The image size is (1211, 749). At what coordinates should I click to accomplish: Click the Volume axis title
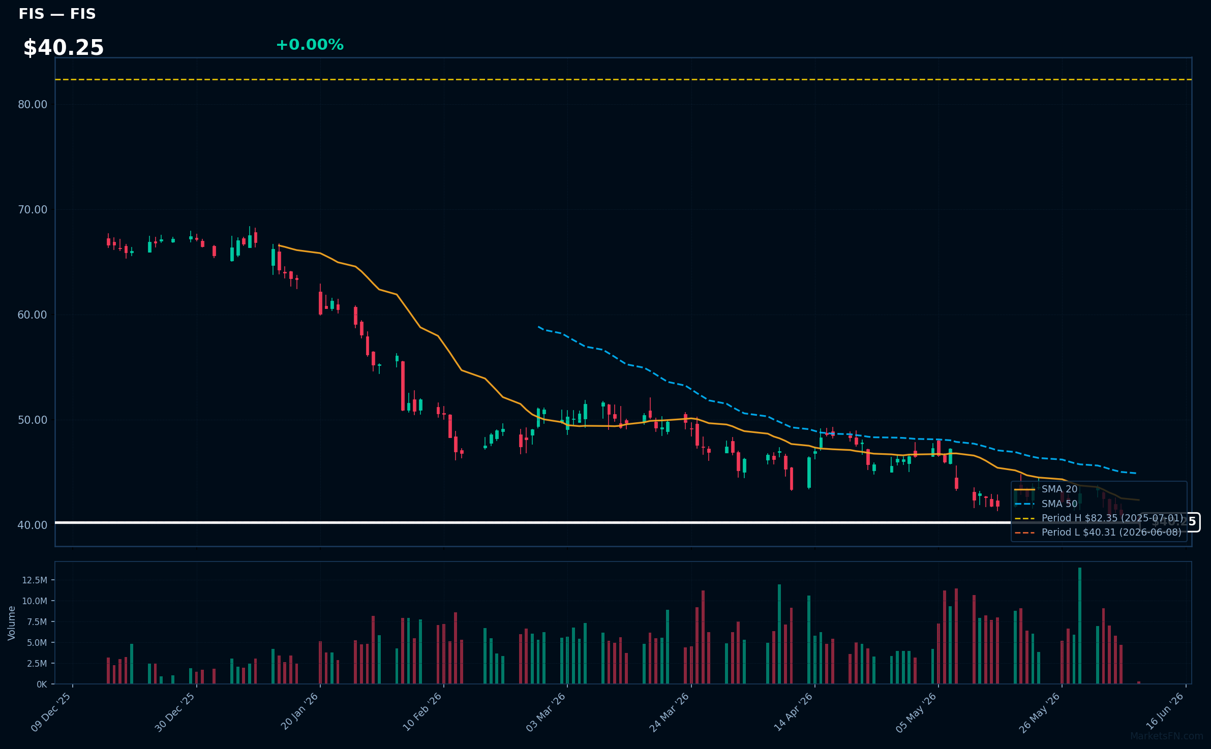11,623
